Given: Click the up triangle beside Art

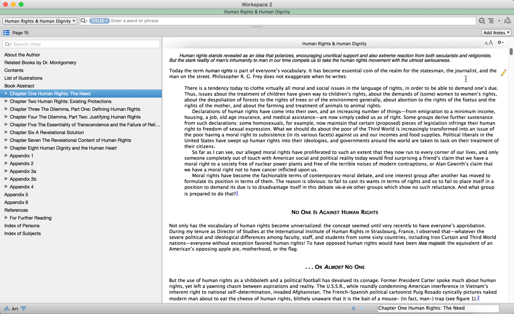Looking at the screenshot, I should coord(7,309).
